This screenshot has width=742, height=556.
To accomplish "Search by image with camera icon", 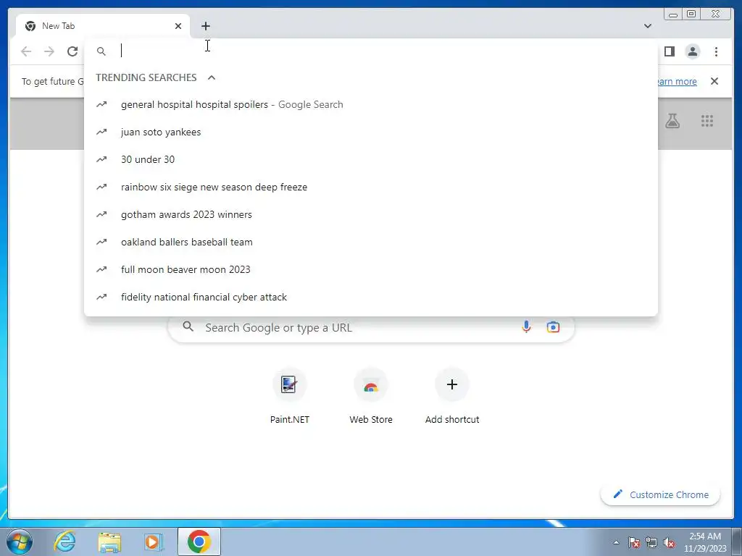I will tap(553, 327).
